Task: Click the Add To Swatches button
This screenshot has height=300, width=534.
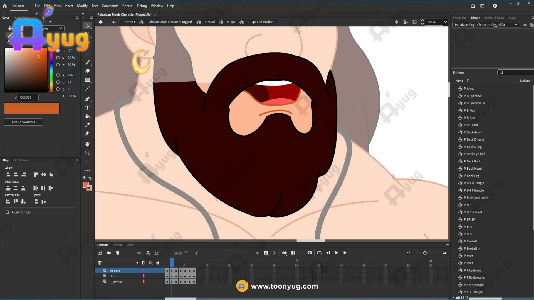Action: pos(23,122)
